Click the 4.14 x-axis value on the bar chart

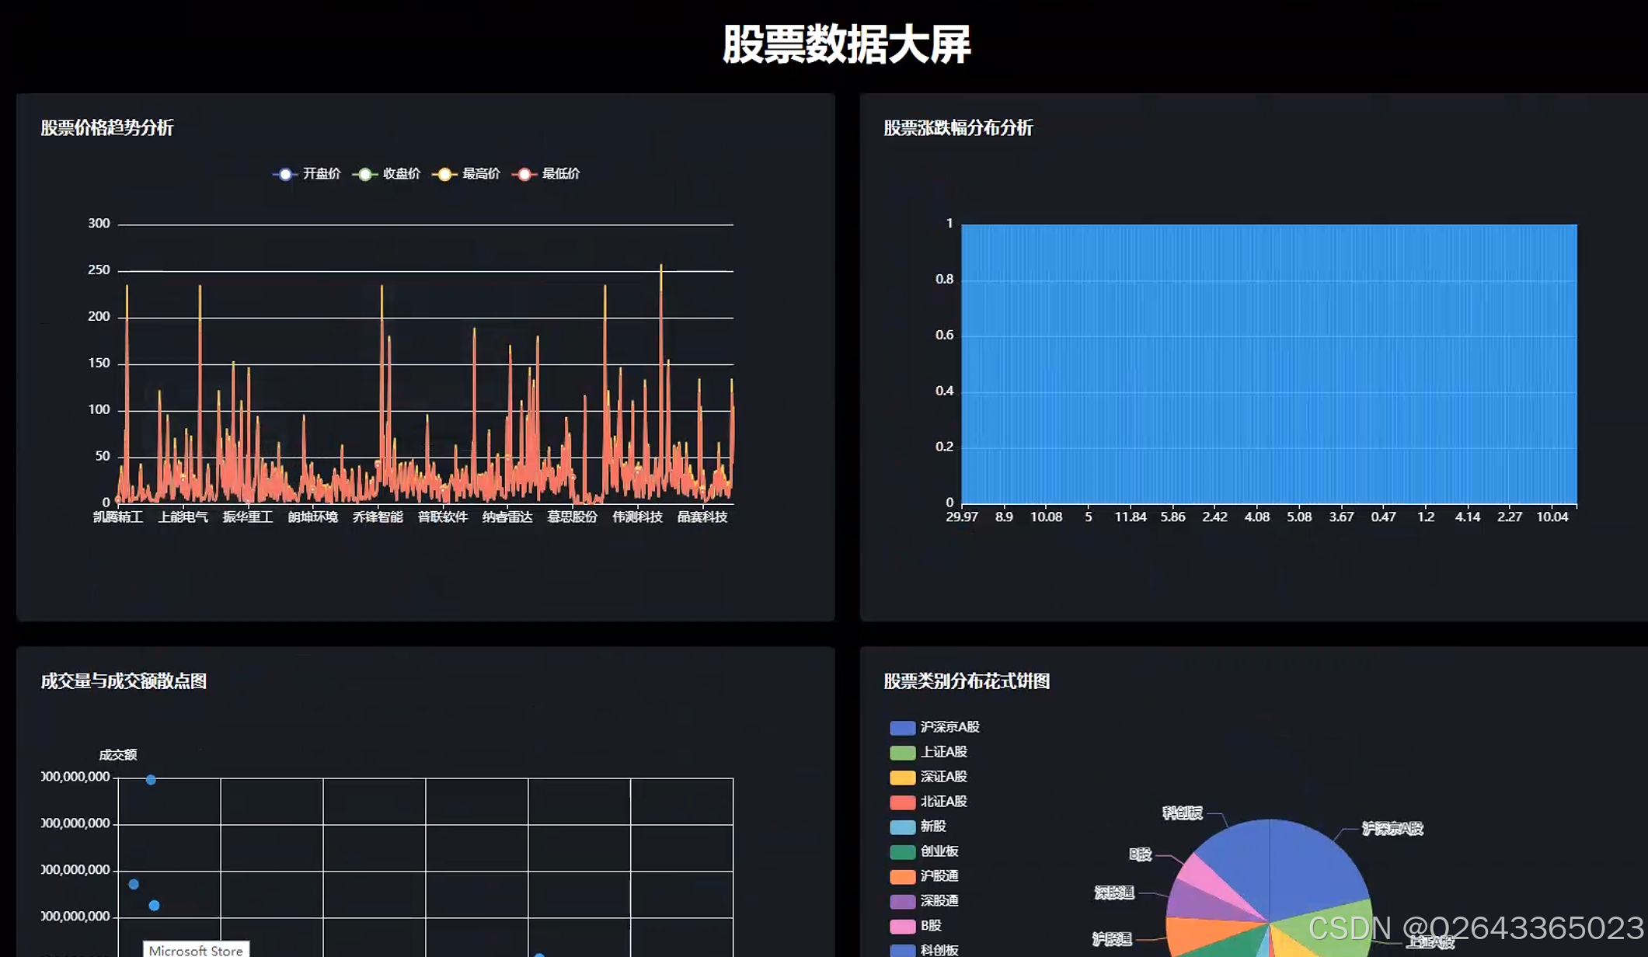pyautogui.click(x=1468, y=517)
